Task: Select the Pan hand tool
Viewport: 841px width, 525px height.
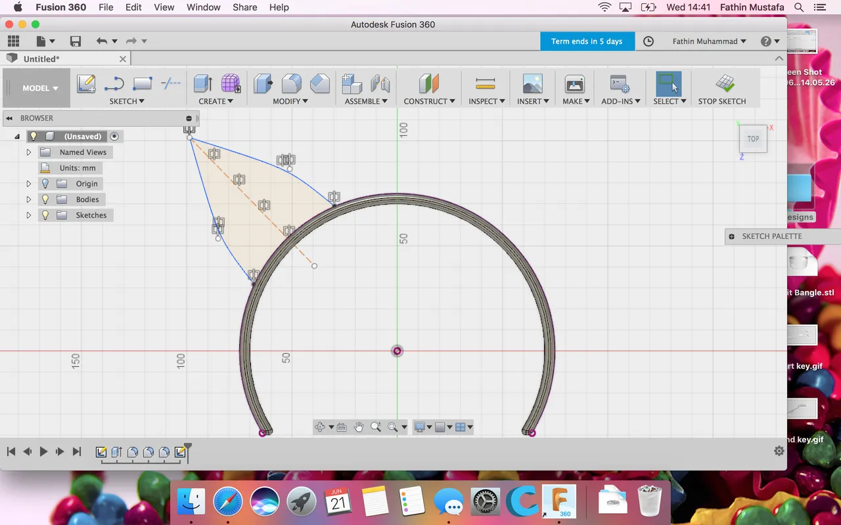Action: coord(359,427)
